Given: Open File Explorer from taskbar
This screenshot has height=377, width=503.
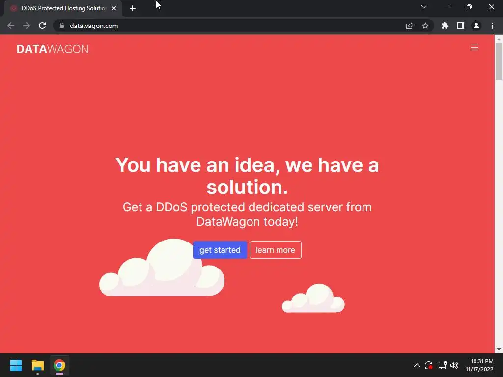Looking at the screenshot, I should [37, 365].
